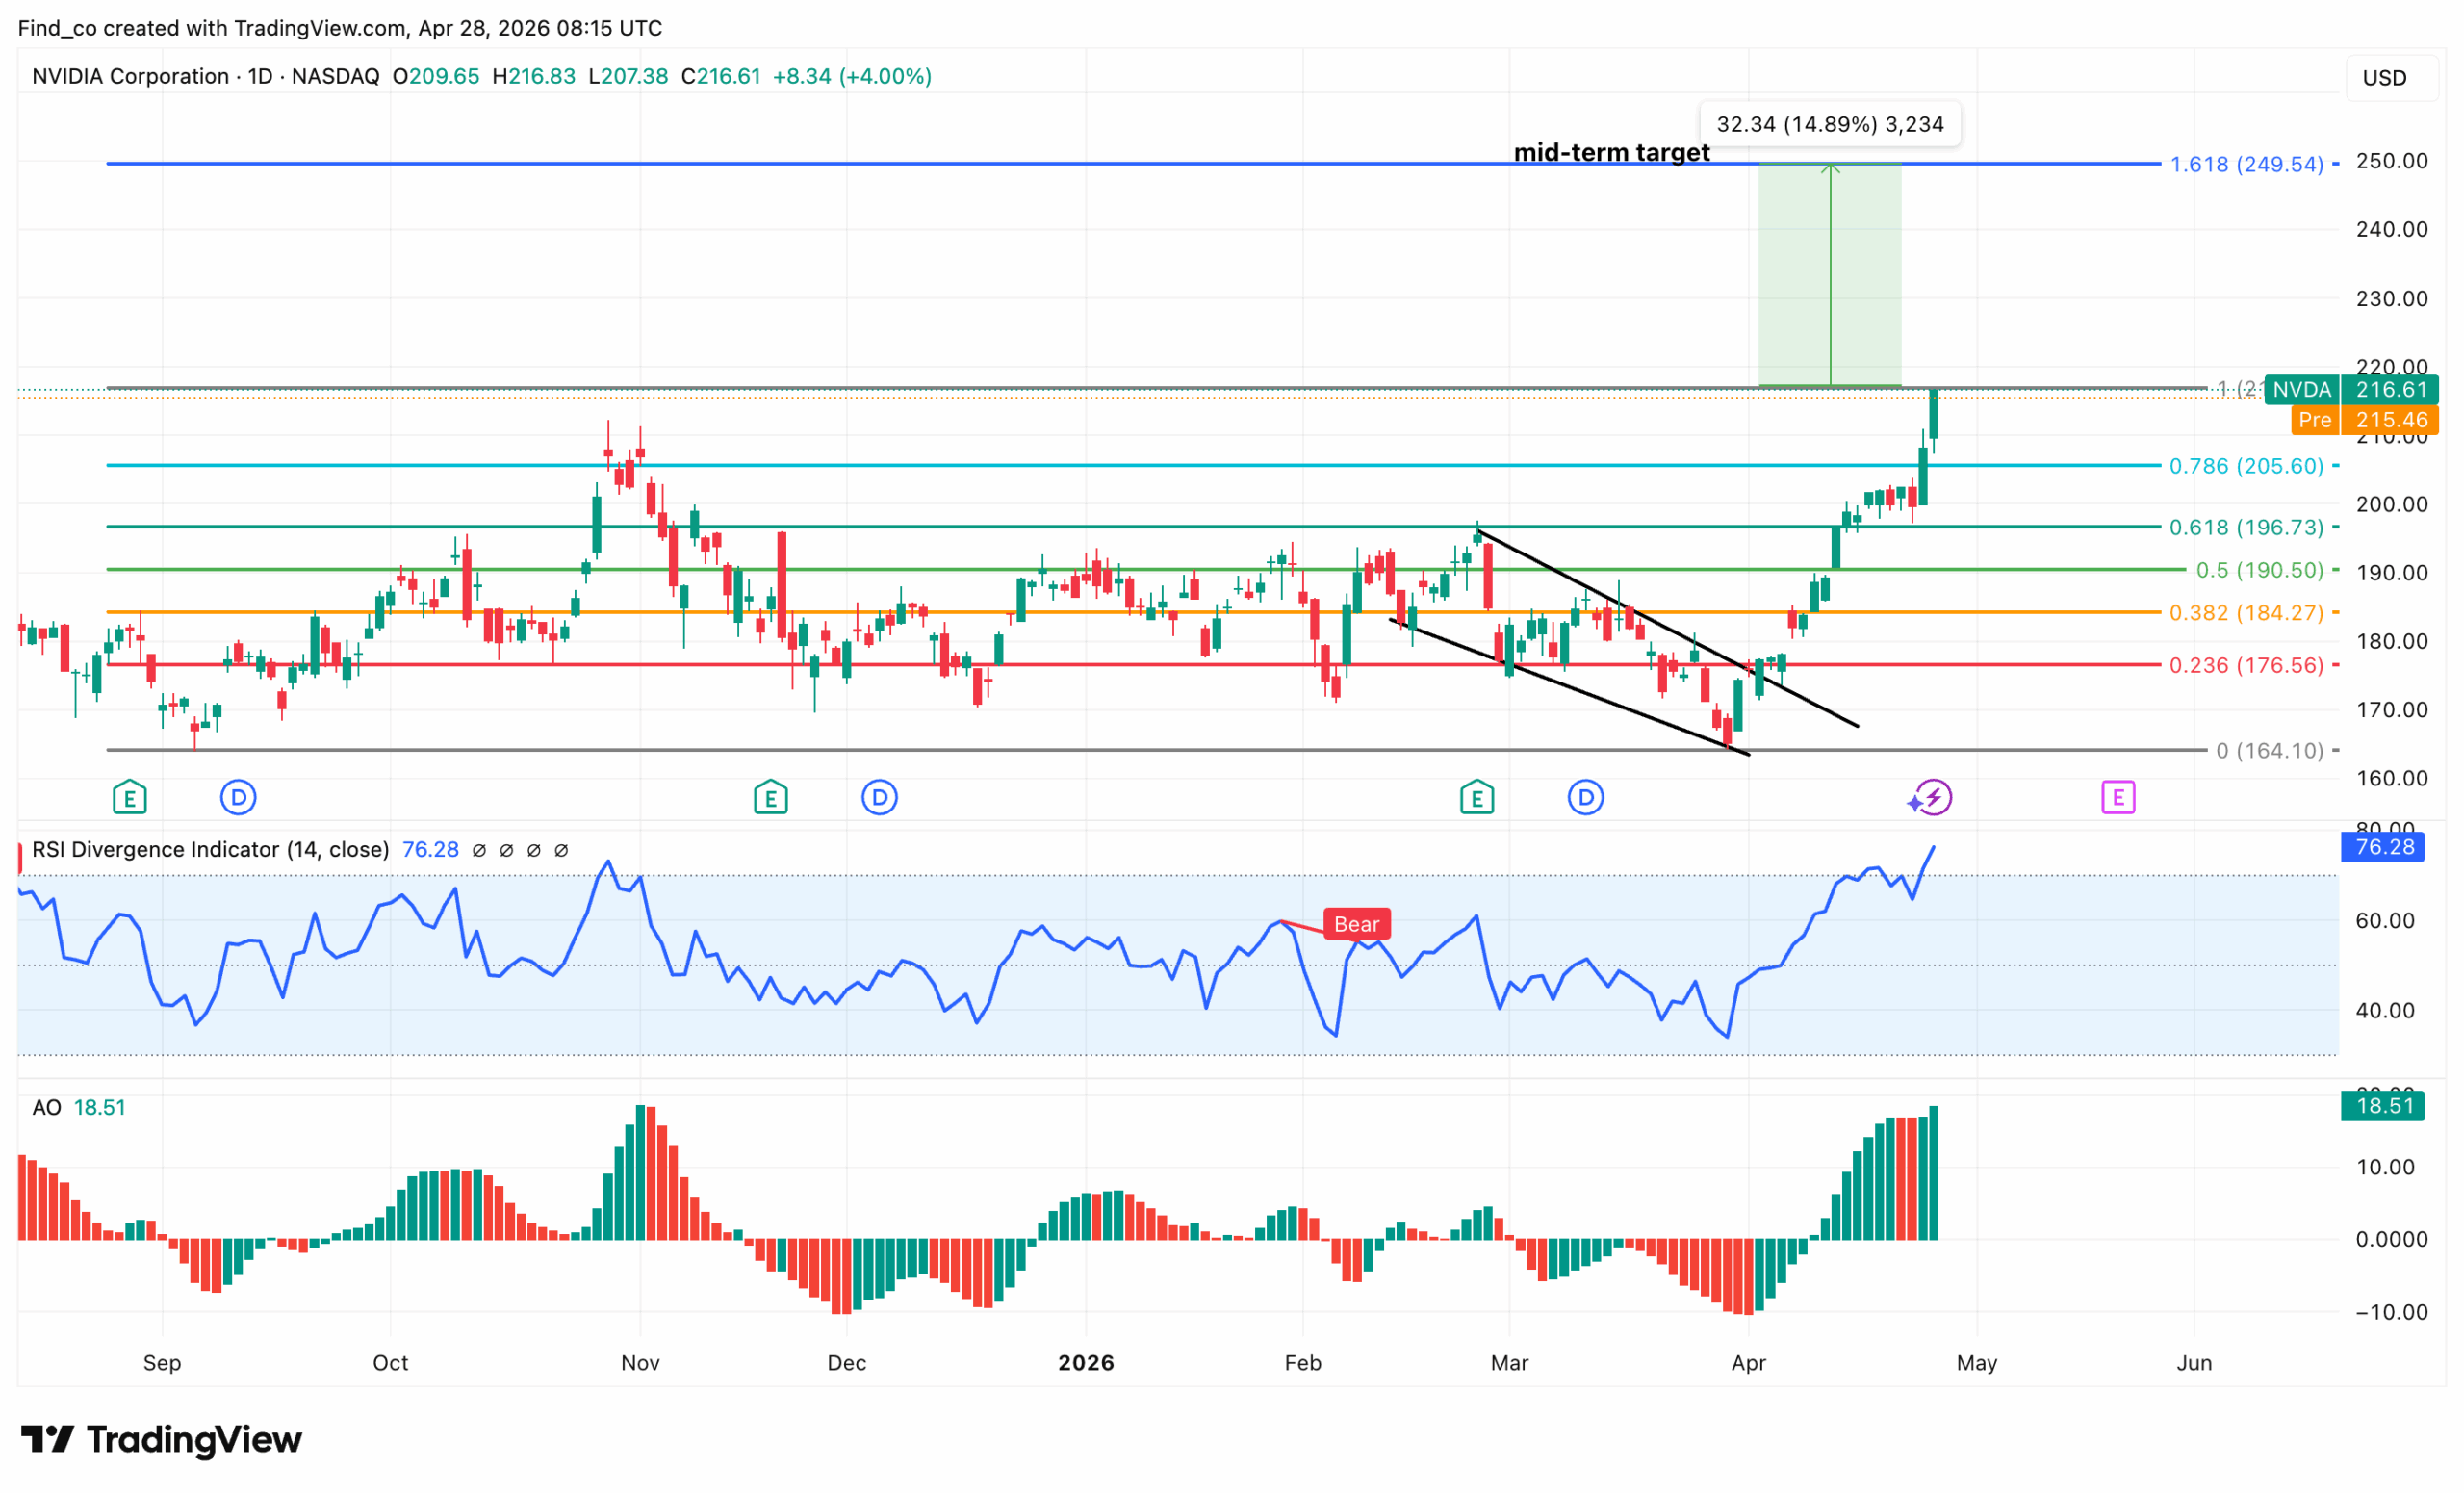Click the Oct label on time axis
2464x1493 pixels.
[390, 1363]
